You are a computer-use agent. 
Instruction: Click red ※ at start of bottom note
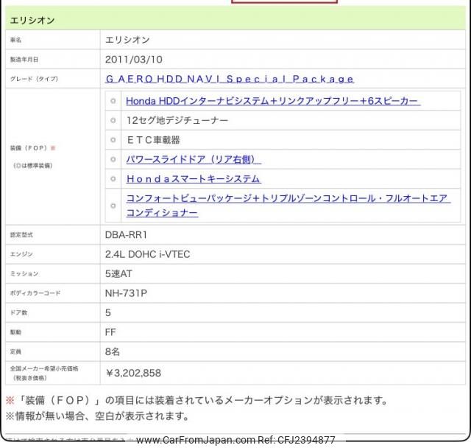coord(10,401)
